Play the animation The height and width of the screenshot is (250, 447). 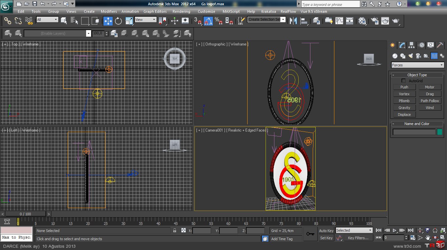point(395,230)
